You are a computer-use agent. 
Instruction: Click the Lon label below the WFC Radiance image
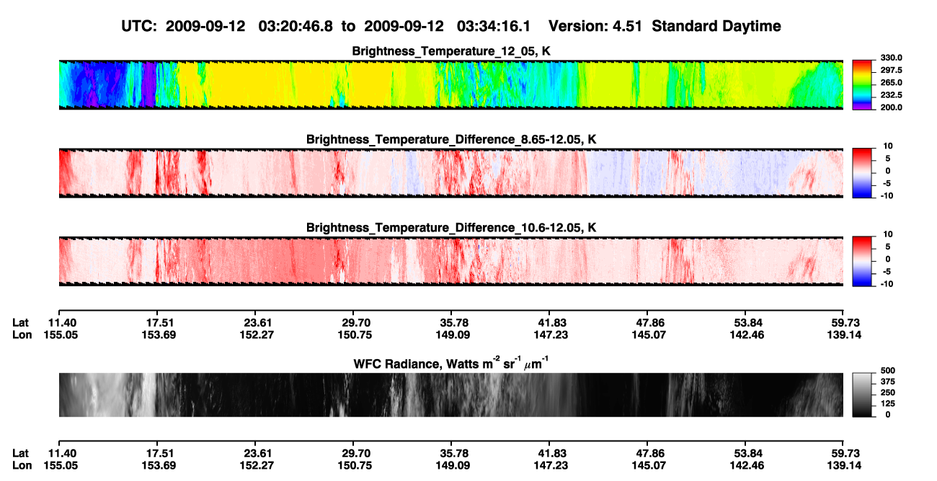(22, 465)
